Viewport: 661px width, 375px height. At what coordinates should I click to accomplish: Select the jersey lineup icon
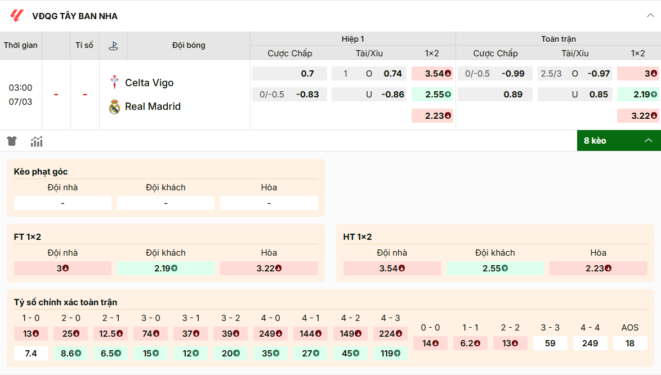12,141
